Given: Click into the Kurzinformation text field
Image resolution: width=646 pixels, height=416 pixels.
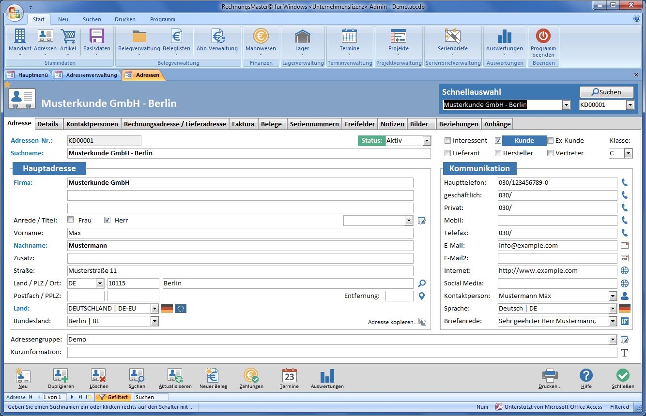Looking at the screenshot, I should pyautogui.click(x=342, y=352).
